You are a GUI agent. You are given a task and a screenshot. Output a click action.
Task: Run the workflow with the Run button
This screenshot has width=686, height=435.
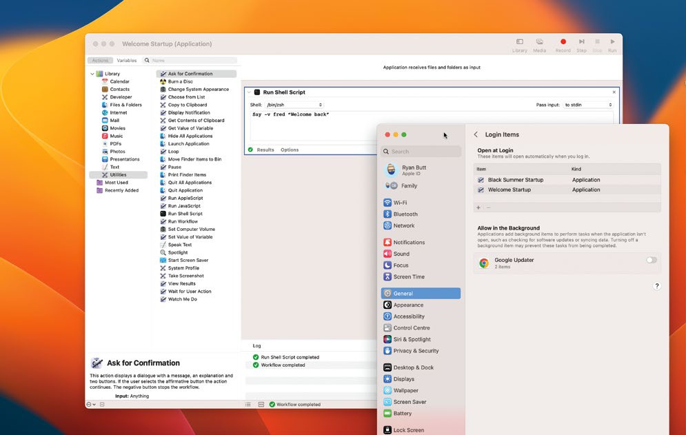point(612,45)
